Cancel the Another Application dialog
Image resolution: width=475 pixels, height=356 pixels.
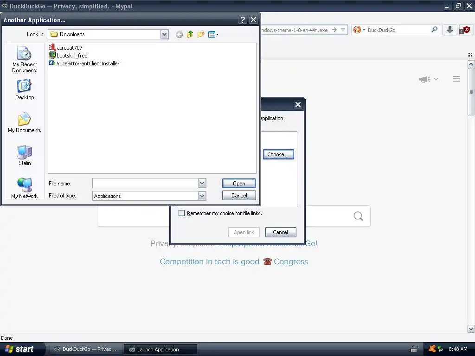[x=239, y=196]
